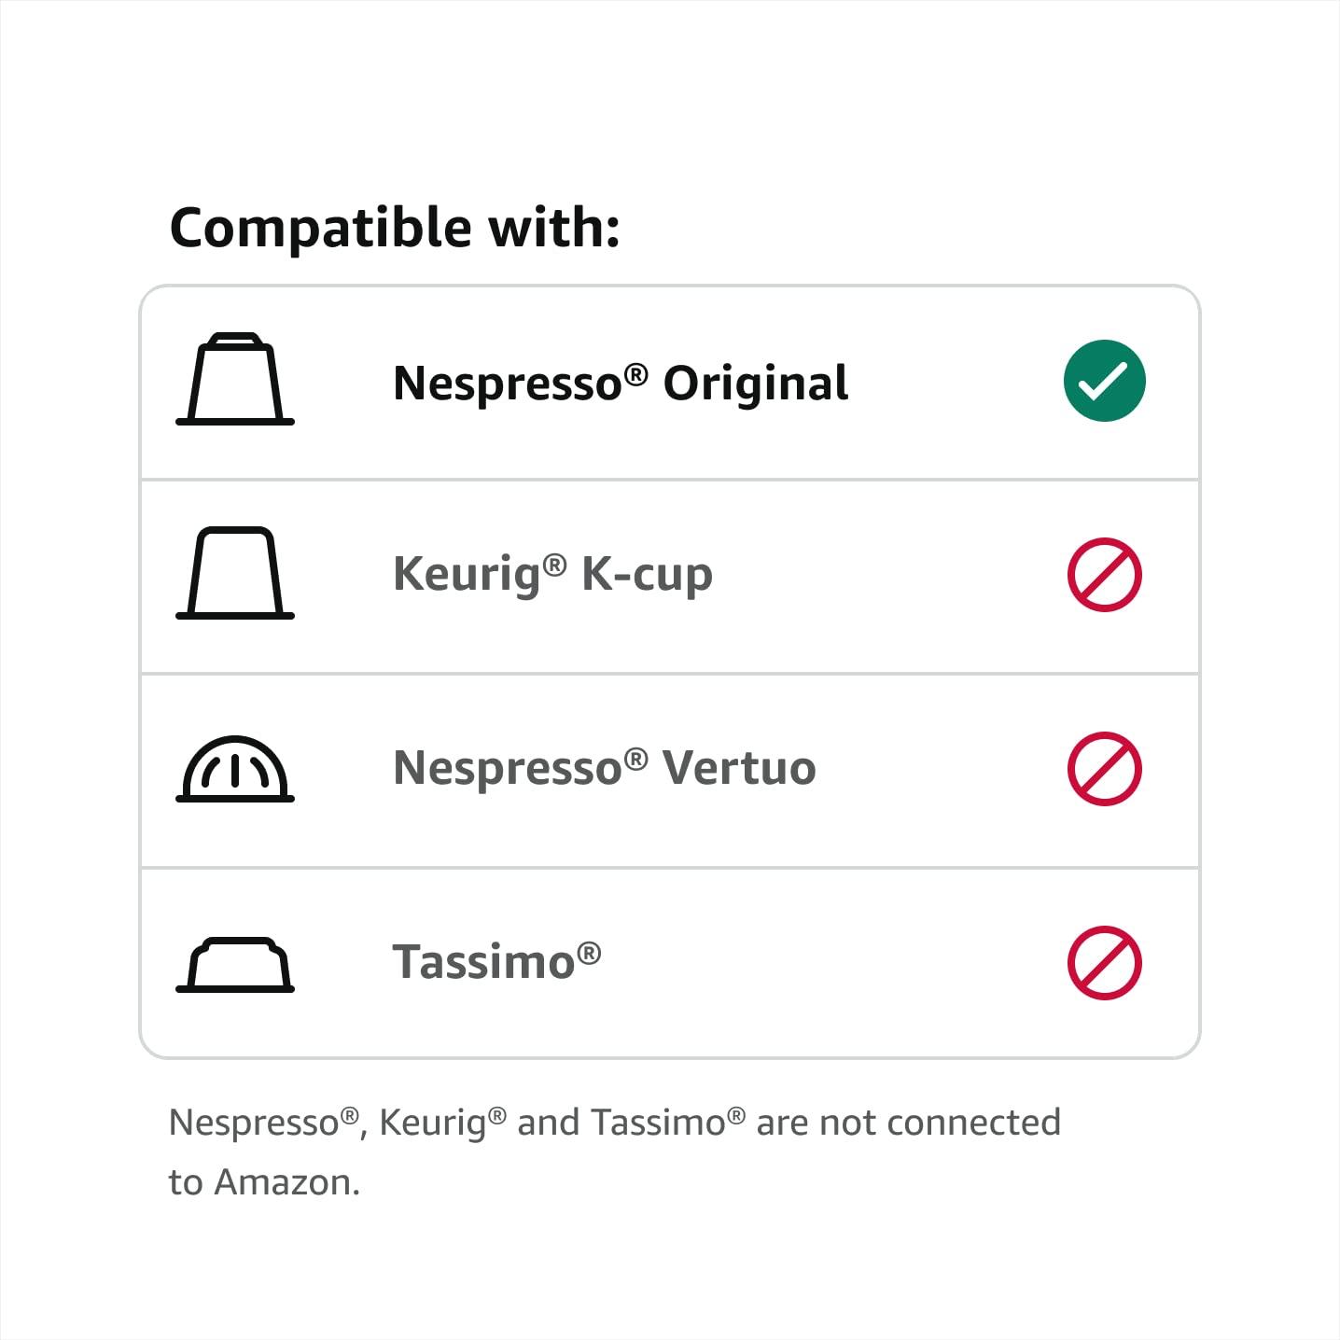Click the "Compatible with:" heading
Screen dimensions: 1340x1340
pos(395,228)
